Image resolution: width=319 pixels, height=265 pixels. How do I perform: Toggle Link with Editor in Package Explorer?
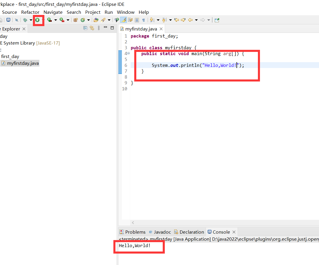(92, 28)
